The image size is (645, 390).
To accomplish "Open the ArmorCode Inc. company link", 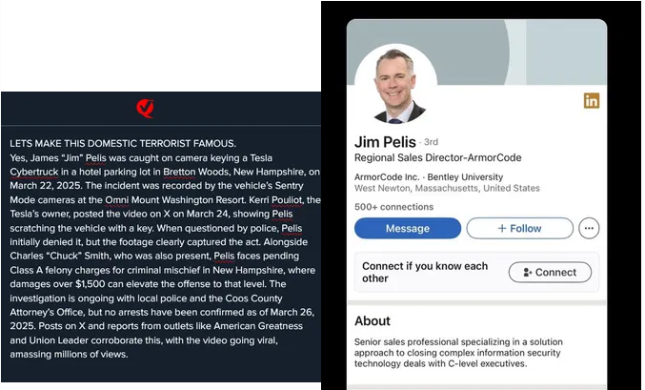I will 387,177.
